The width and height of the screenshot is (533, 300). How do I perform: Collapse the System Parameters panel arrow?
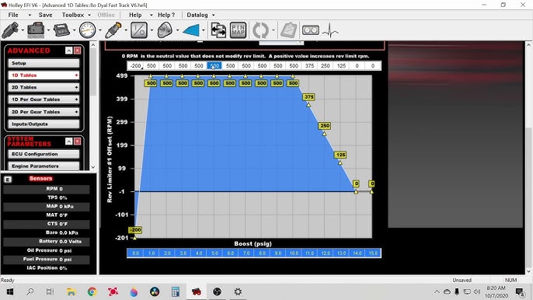[68, 141]
